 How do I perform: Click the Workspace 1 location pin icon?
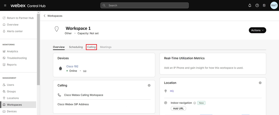(x=57, y=29)
